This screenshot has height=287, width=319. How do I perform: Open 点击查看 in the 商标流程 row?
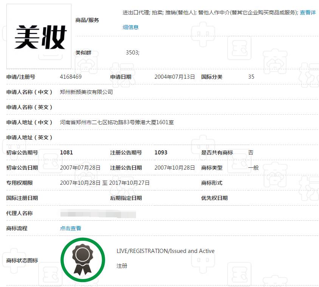(70, 228)
